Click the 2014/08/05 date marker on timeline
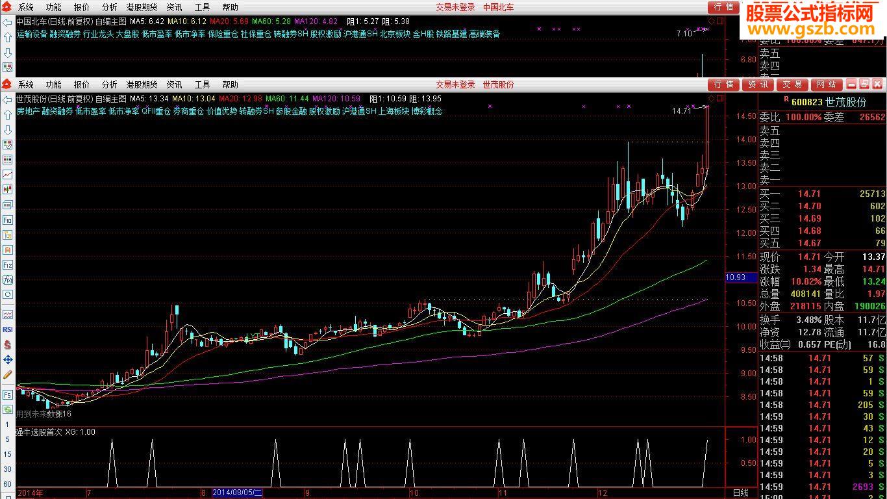887x499 pixels. point(237,493)
